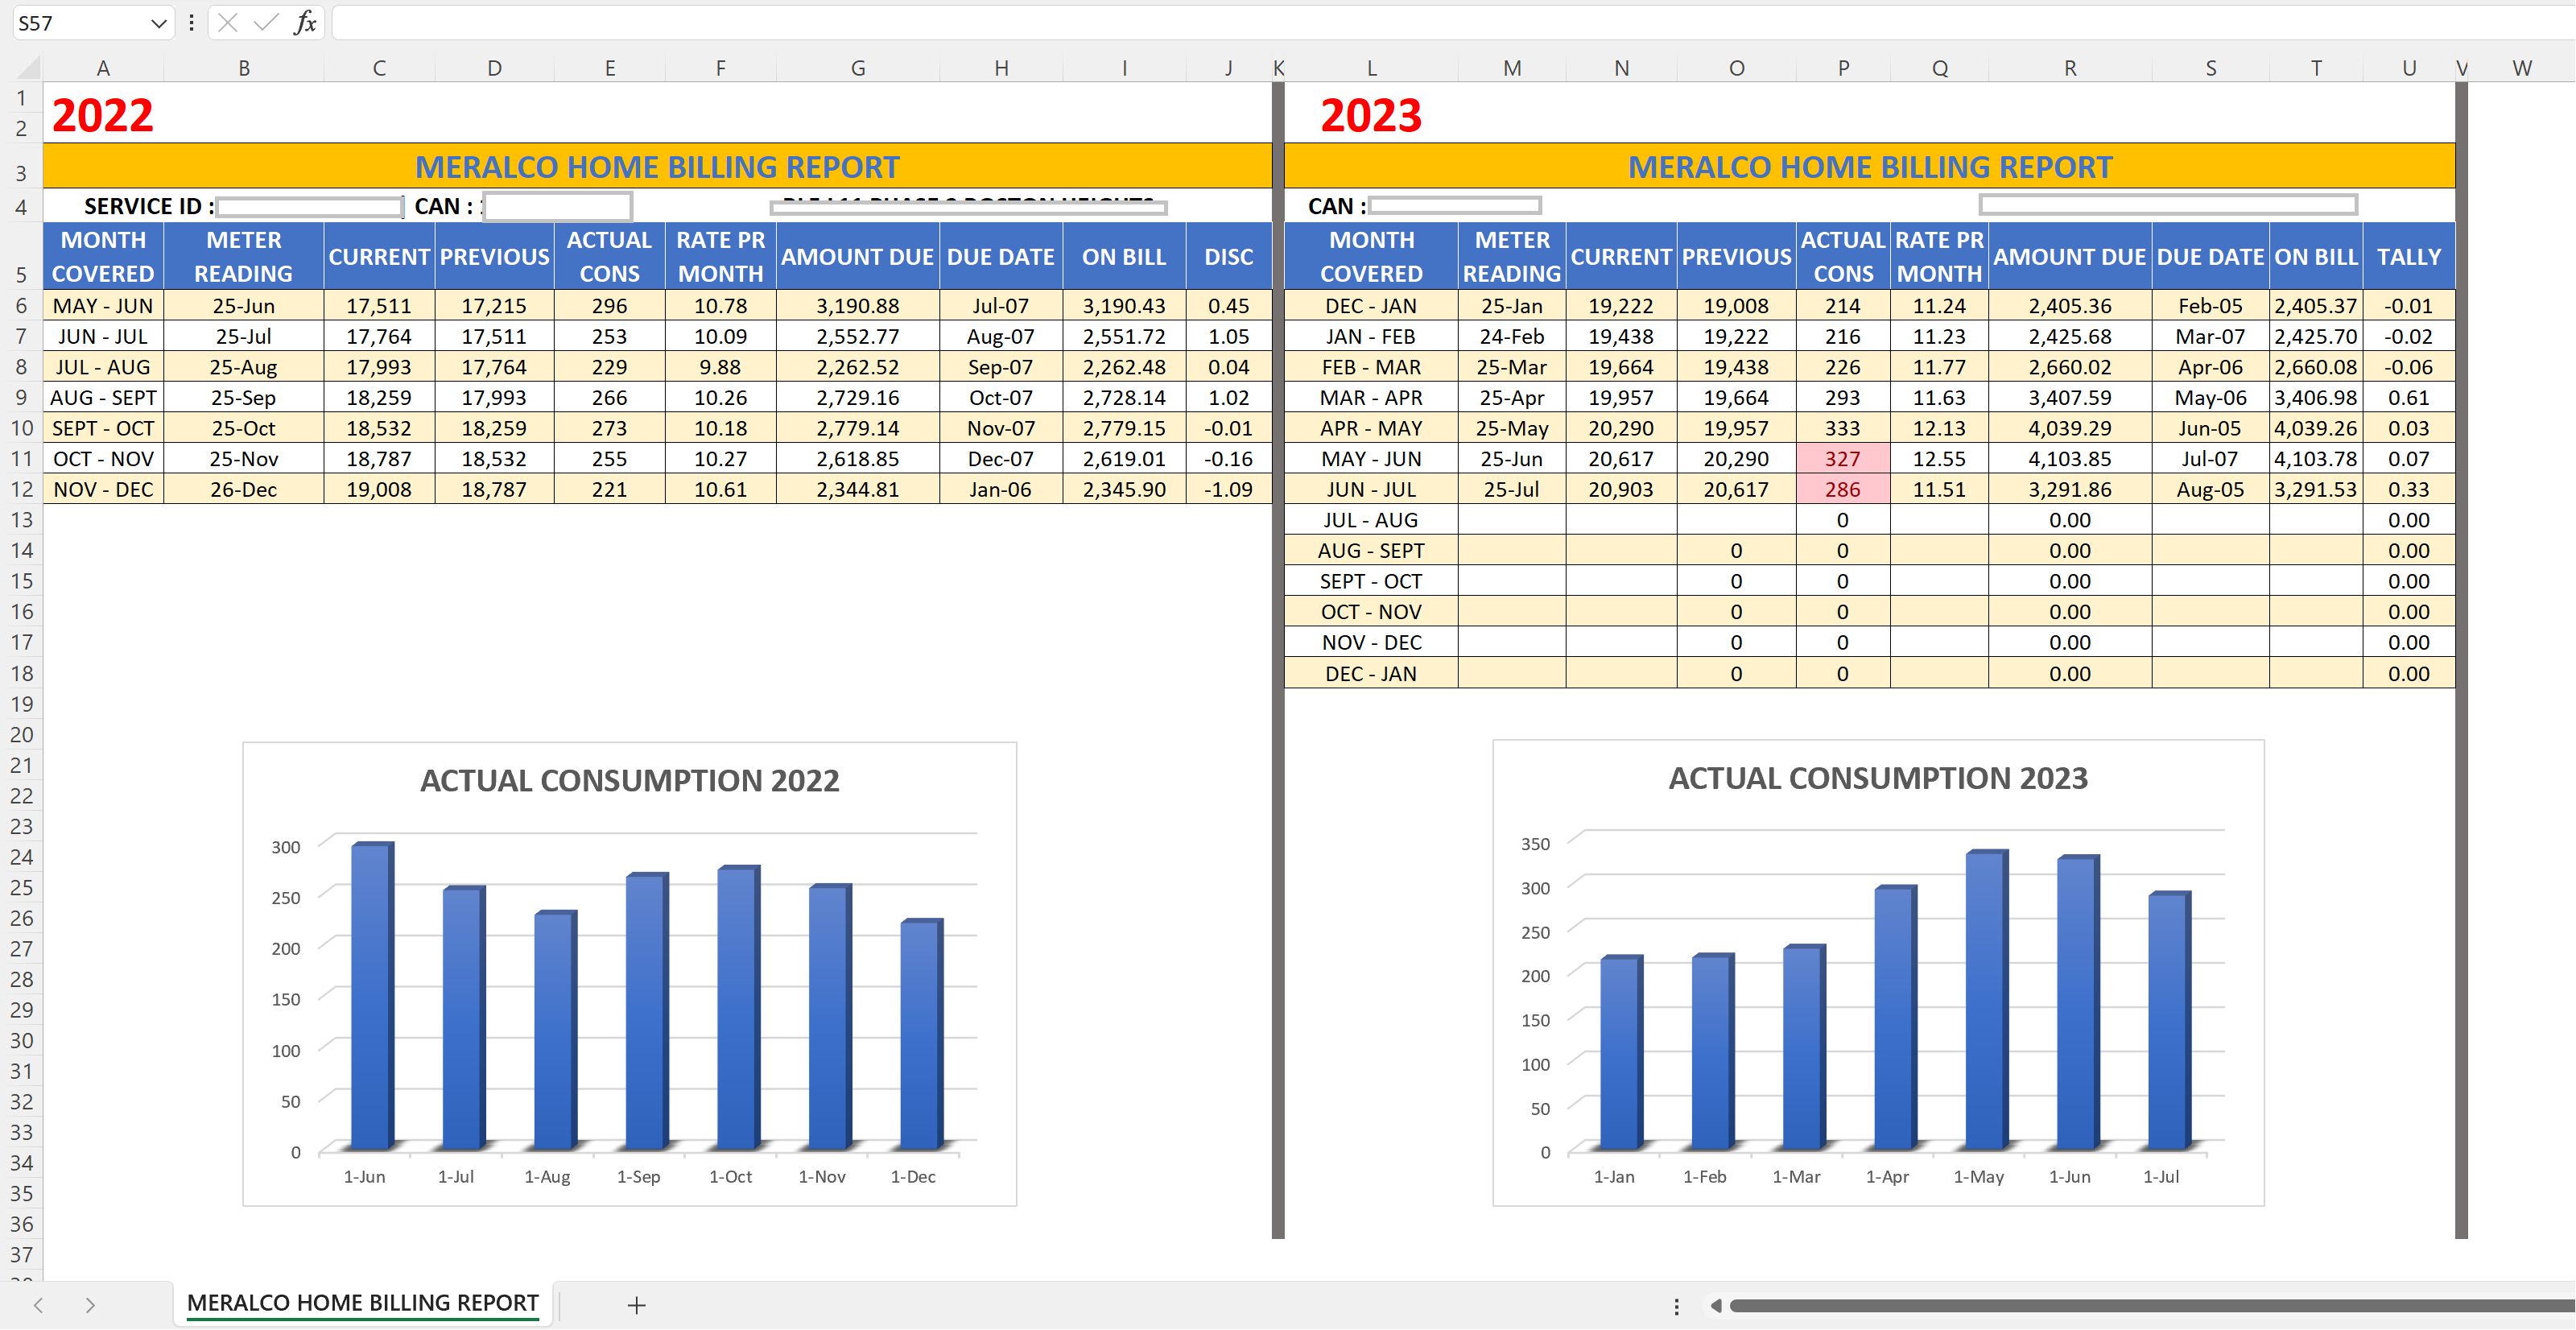Click the vertical dots beside Name Box

tap(191, 22)
